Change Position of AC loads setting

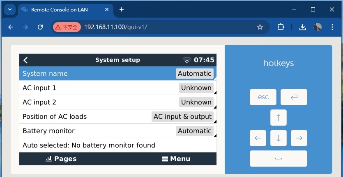point(182,116)
